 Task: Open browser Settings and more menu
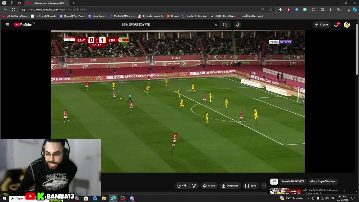pos(348,10)
